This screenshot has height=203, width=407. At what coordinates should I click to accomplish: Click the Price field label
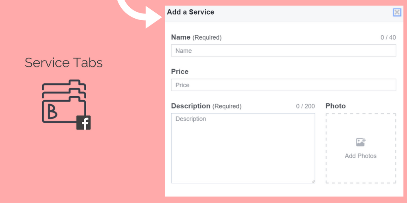point(179,72)
